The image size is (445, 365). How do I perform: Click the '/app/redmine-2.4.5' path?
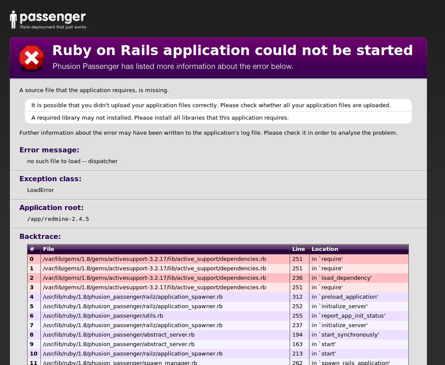(x=58, y=219)
